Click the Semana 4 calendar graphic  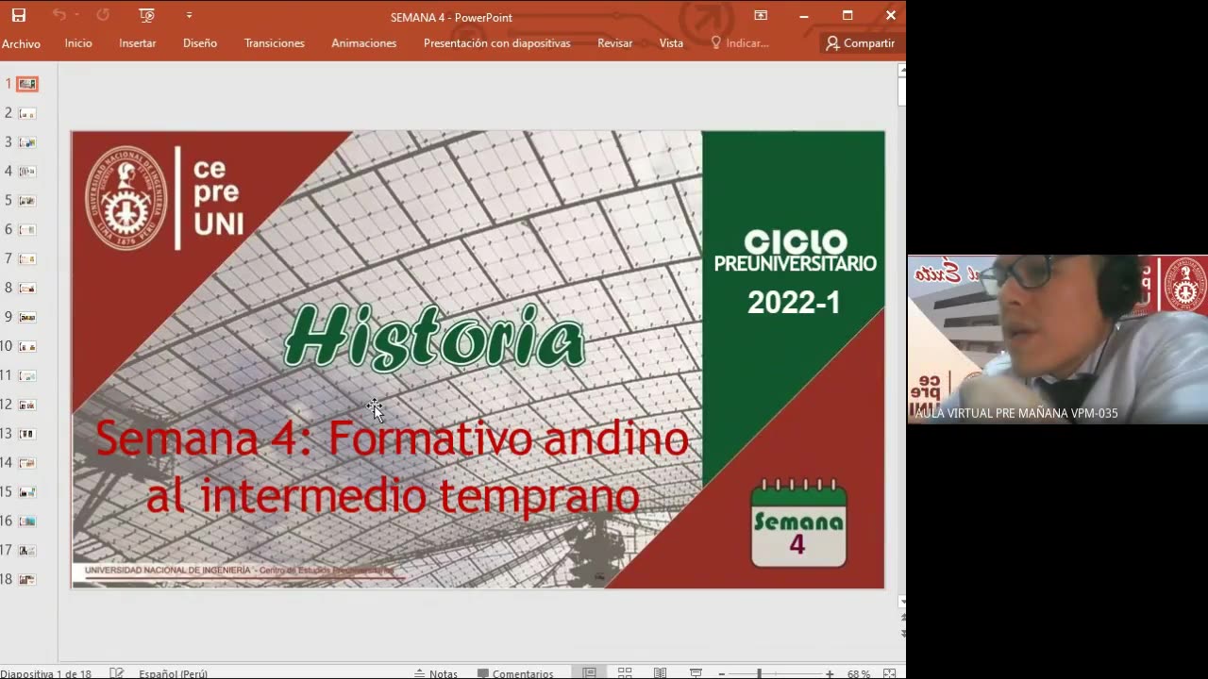click(798, 523)
